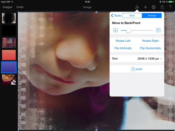
Task: Switch to the Style tab
Action: [132, 16]
